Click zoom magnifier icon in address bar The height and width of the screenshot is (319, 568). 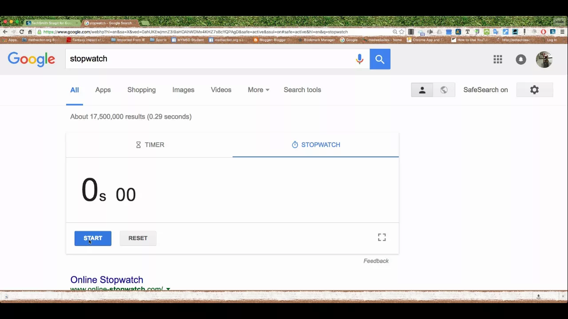(395, 32)
